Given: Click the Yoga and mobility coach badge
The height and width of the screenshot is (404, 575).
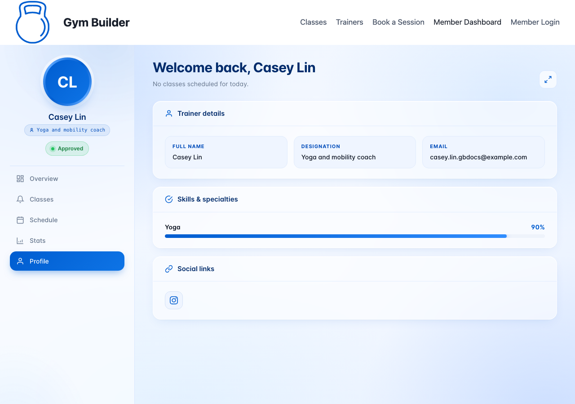Looking at the screenshot, I should point(67,130).
